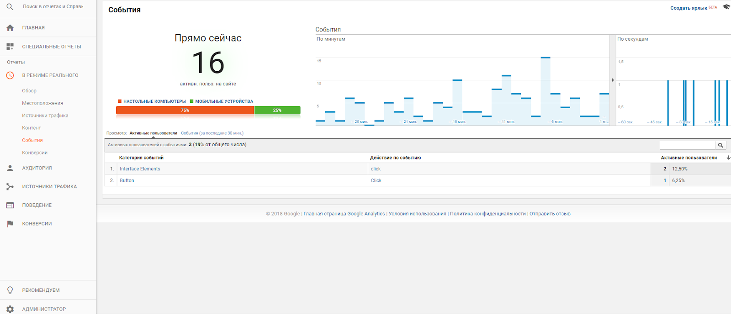Image resolution: width=731 pixels, height=317 pixels.
Task: Select Обзор realtime report
Action: tap(29, 91)
